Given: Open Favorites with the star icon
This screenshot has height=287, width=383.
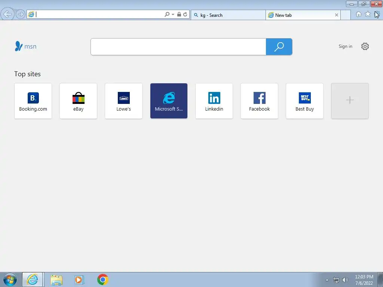Looking at the screenshot, I should tap(368, 14).
